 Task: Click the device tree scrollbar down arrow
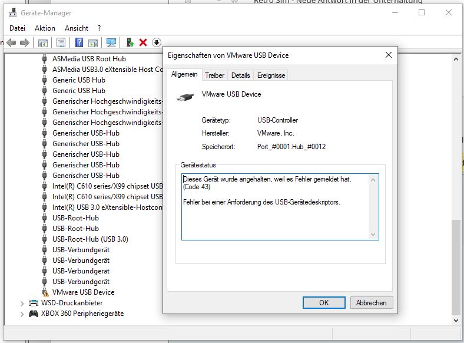point(456,320)
